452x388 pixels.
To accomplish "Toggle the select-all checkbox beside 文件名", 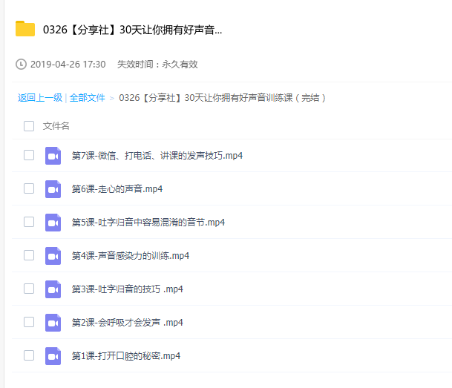I will [x=29, y=126].
